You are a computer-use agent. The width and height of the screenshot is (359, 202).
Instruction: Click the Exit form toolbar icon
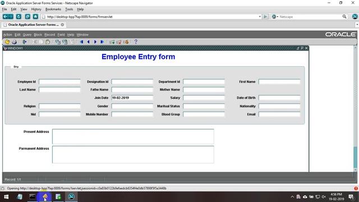25,42
